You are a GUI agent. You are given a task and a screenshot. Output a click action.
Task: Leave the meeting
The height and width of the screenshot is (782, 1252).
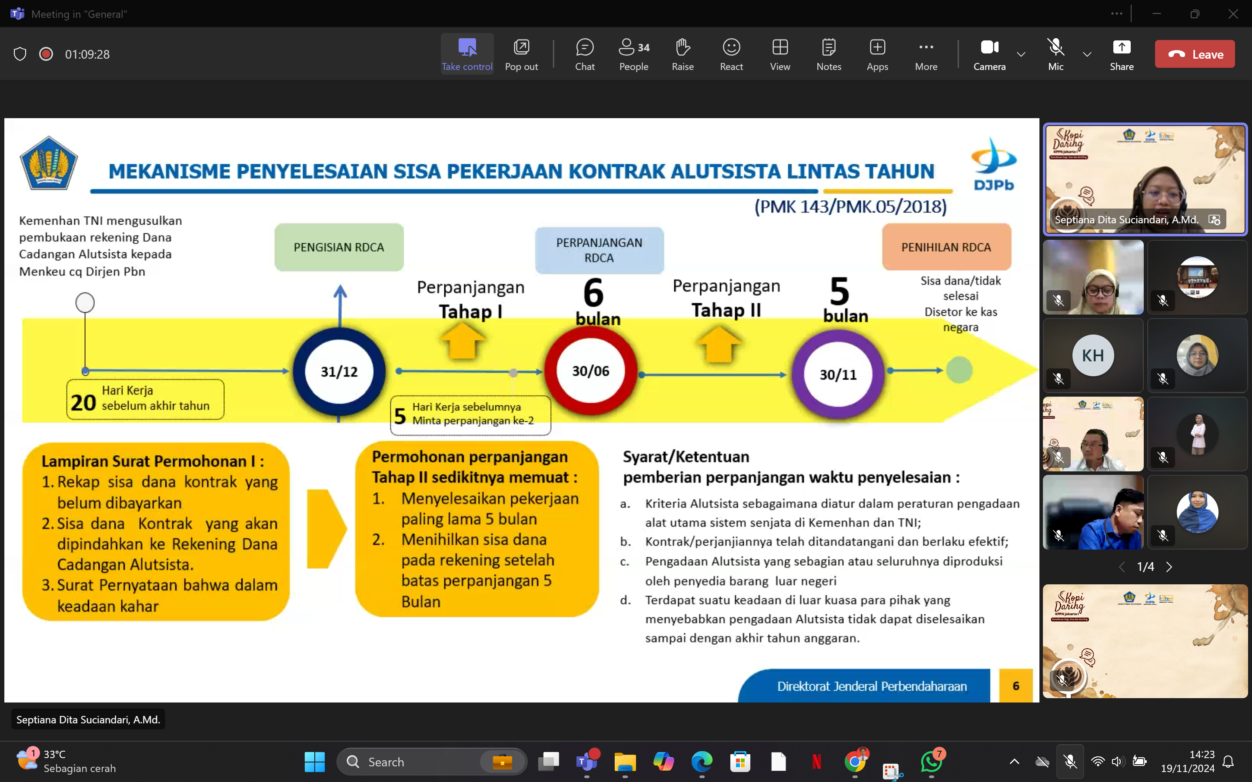(1194, 54)
